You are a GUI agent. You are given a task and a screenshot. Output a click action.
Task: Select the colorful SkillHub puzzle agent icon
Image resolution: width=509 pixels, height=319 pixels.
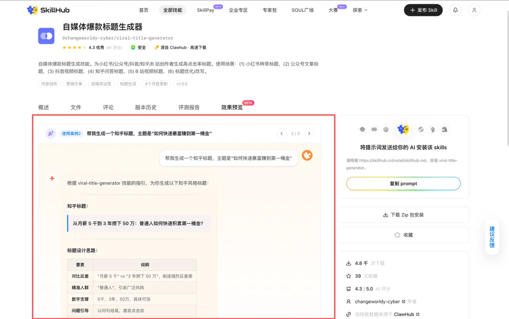tap(403, 129)
